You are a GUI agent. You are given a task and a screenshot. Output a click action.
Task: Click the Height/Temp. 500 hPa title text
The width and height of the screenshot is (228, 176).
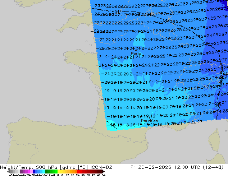(28, 167)
